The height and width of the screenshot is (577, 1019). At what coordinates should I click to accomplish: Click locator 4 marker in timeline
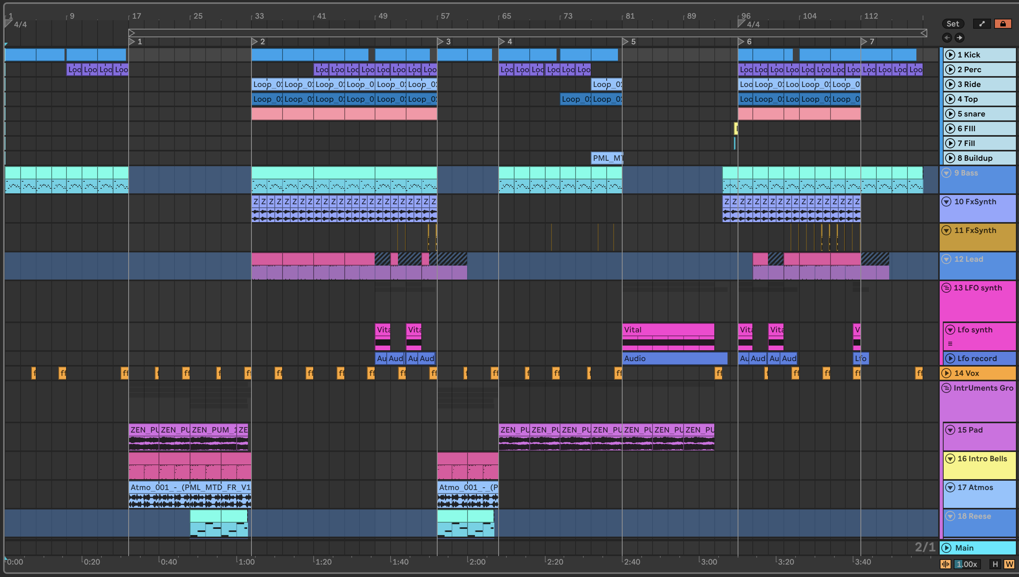point(502,42)
